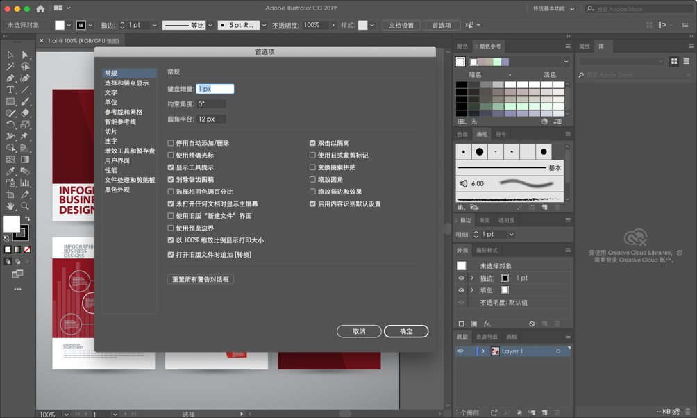Uncheck 双击以隔离 in preferences
The height and width of the screenshot is (418, 697).
tap(312, 144)
